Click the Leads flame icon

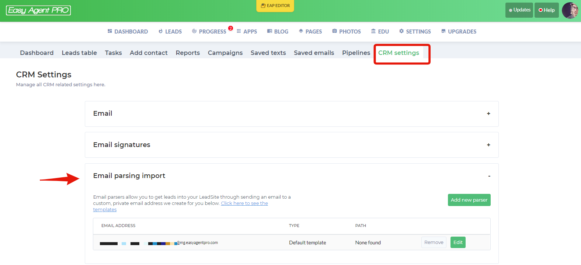click(160, 31)
